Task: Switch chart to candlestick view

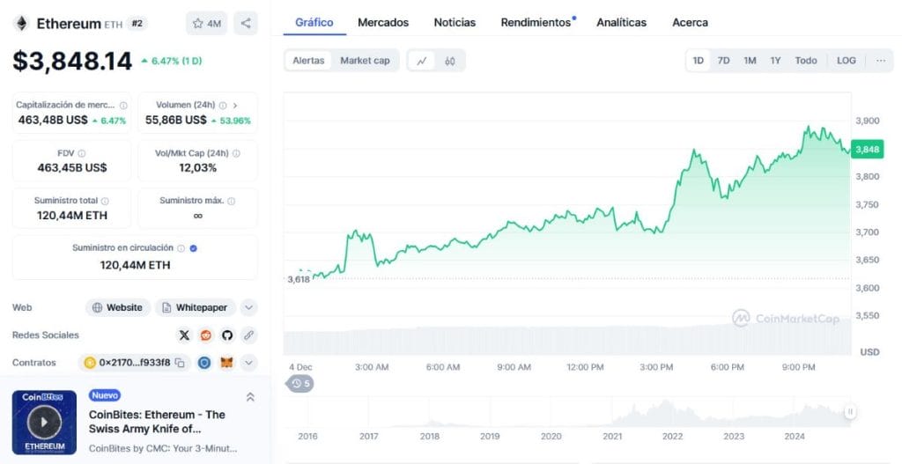Action: coord(450,61)
